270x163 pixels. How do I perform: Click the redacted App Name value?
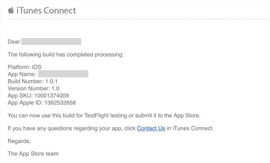[x=63, y=74]
